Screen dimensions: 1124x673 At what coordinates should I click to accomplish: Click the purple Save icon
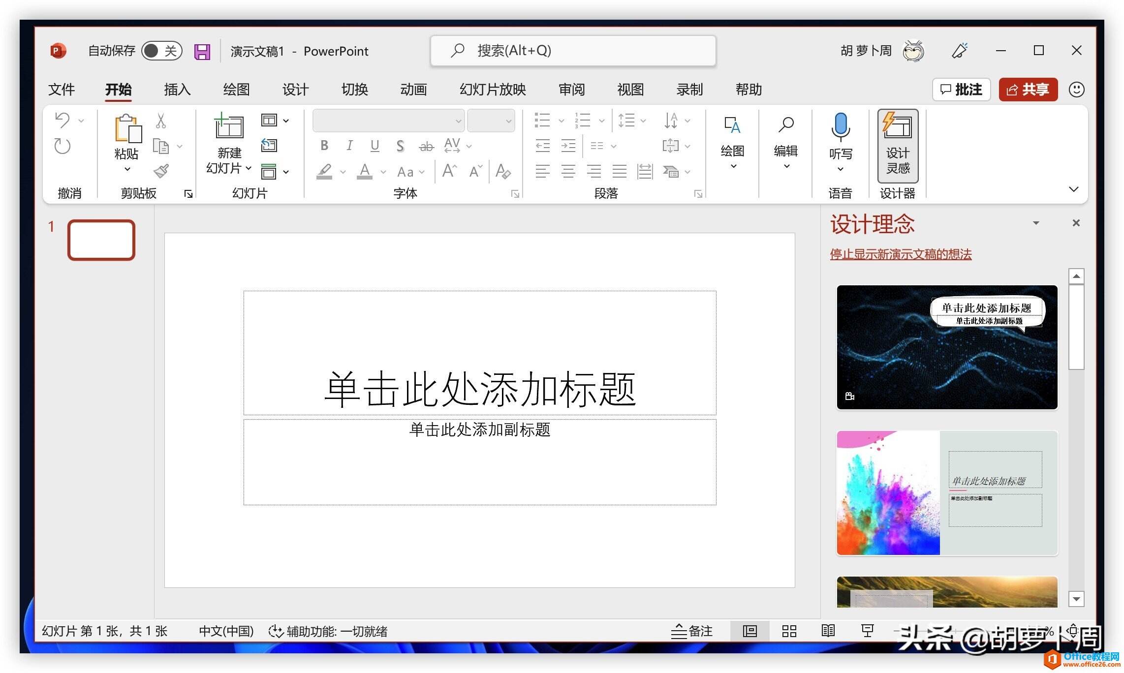click(202, 51)
